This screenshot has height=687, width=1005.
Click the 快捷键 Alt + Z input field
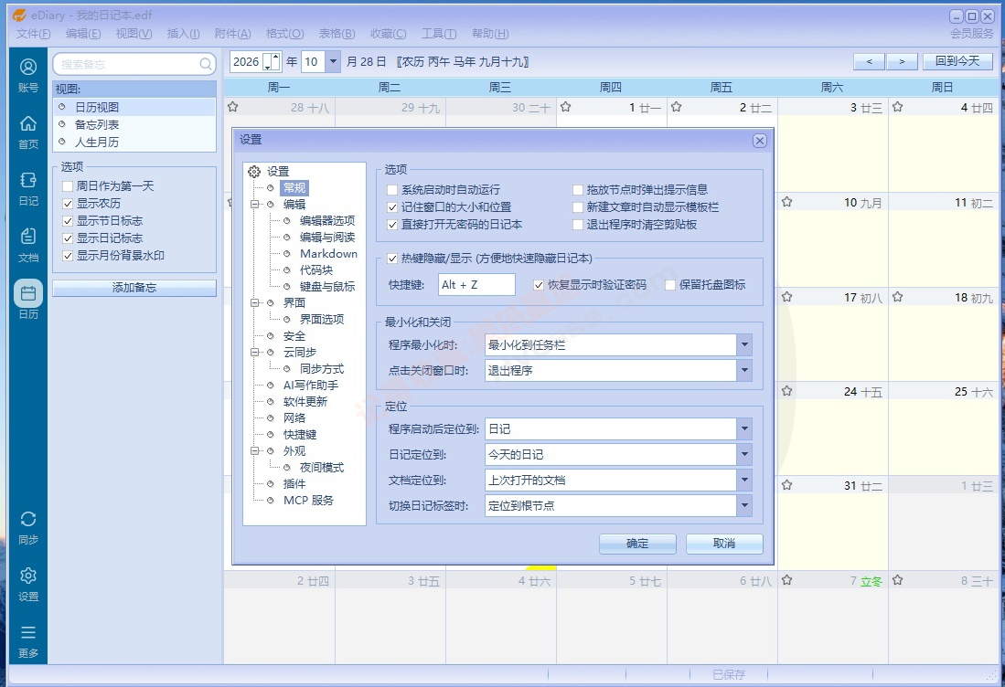point(476,285)
